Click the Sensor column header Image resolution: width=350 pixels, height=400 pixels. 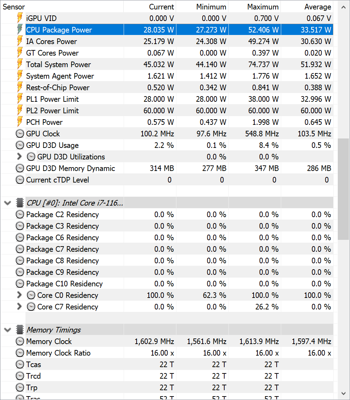tap(14, 7)
